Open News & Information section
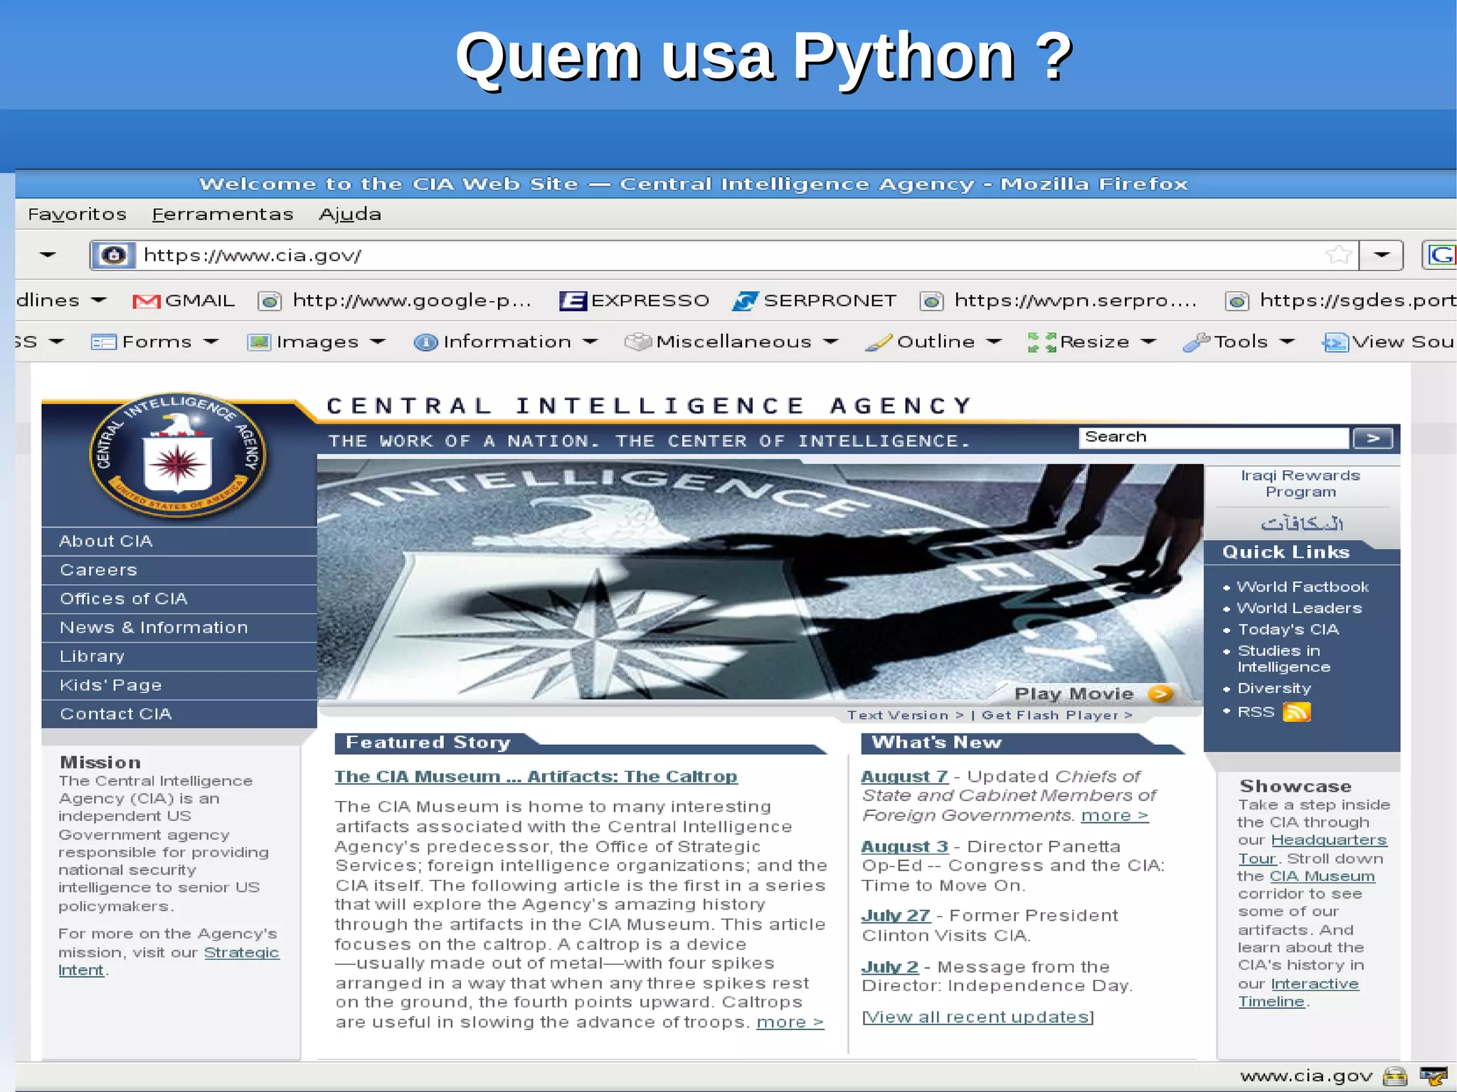This screenshot has height=1092, width=1457. click(179, 628)
